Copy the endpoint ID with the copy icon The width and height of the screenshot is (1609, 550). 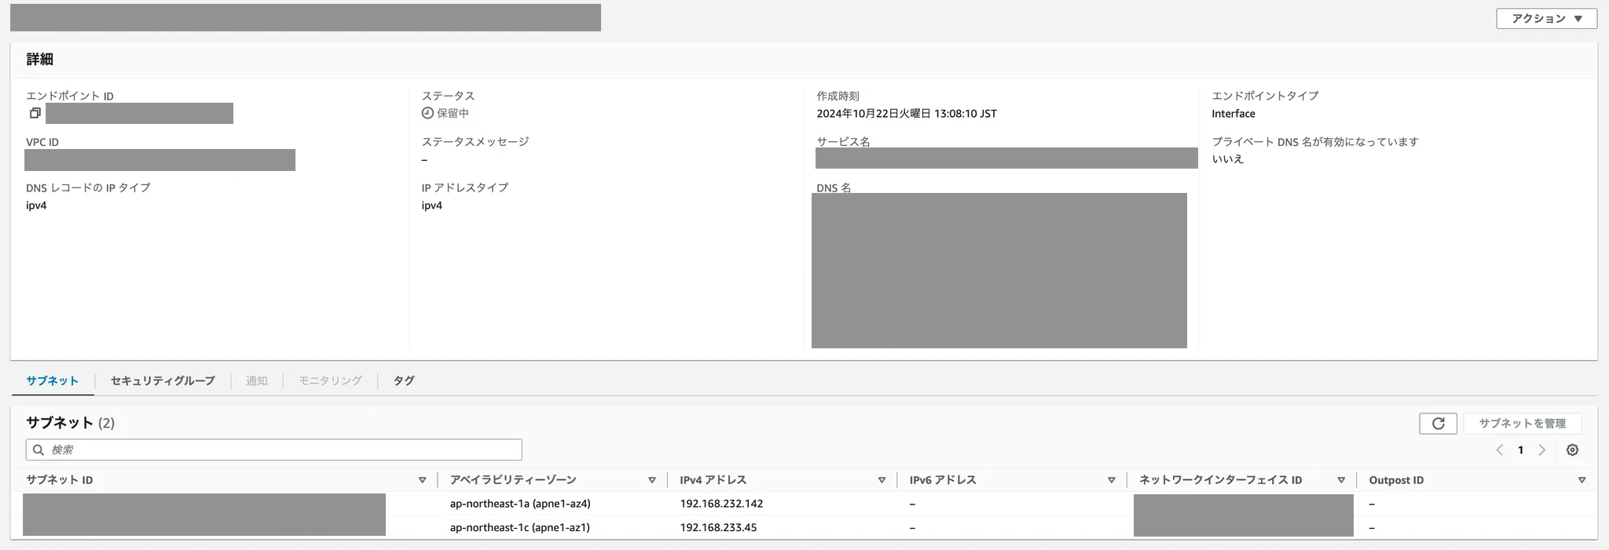pyautogui.click(x=35, y=113)
